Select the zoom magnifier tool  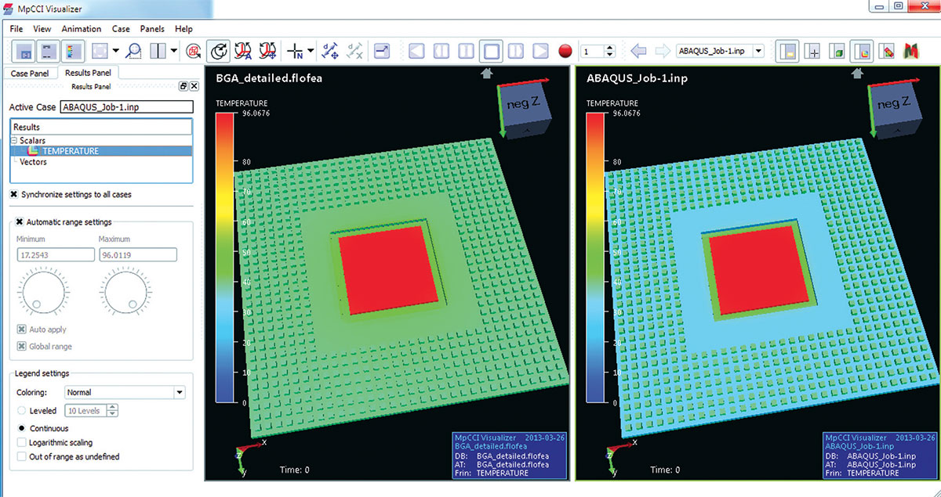(134, 52)
